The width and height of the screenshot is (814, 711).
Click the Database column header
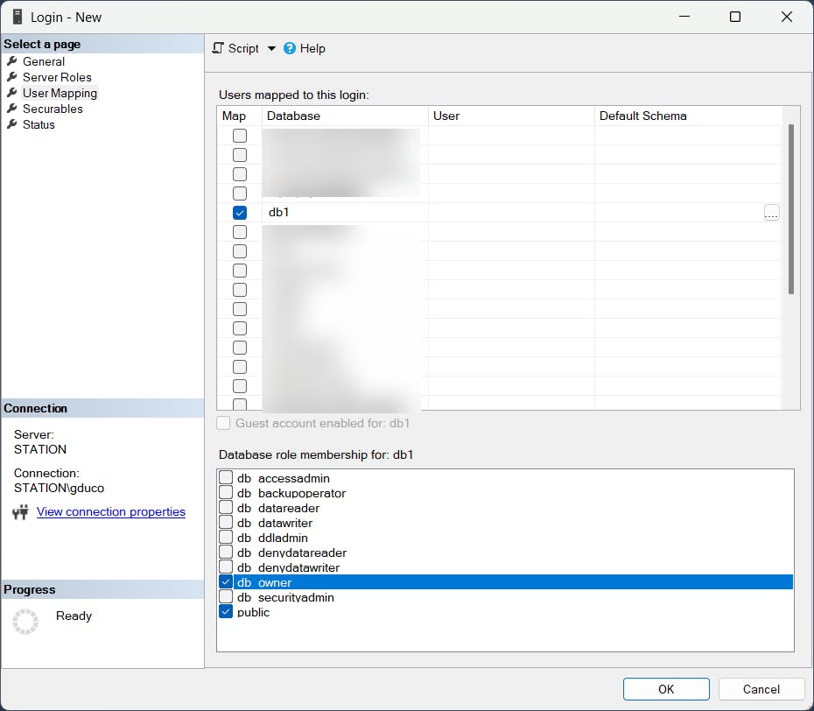pyautogui.click(x=345, y=116)
